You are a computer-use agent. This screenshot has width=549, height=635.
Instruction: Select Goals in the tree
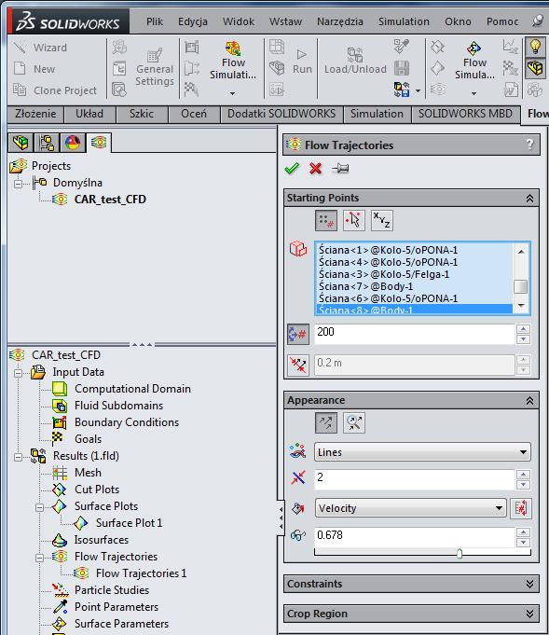click(x=88, y=439)
